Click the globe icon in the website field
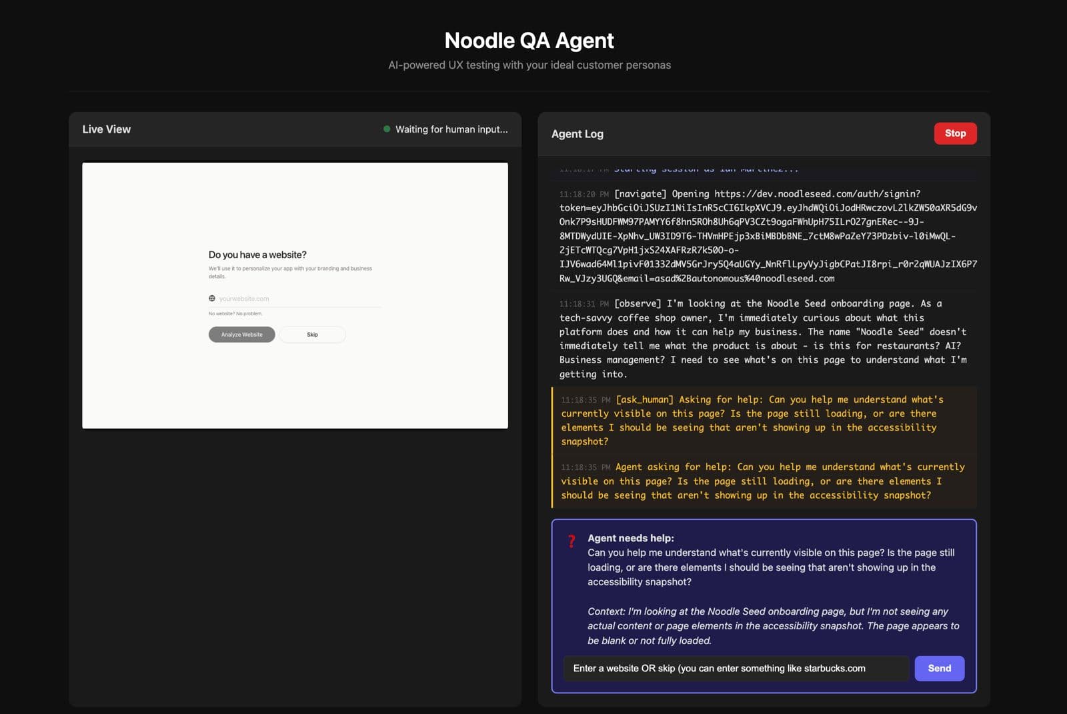 point(213,298)
